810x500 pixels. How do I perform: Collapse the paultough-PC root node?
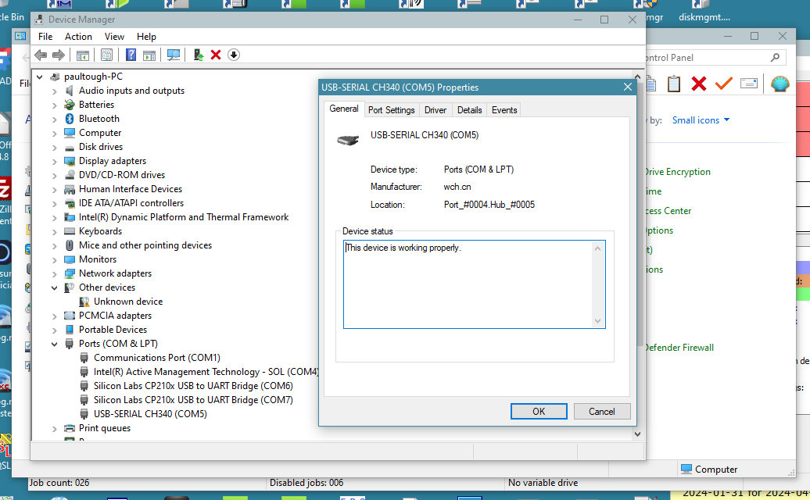39,77
